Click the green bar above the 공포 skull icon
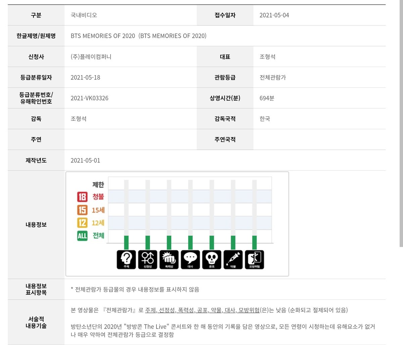Screen dimensions: 403x345 (212, 243)
